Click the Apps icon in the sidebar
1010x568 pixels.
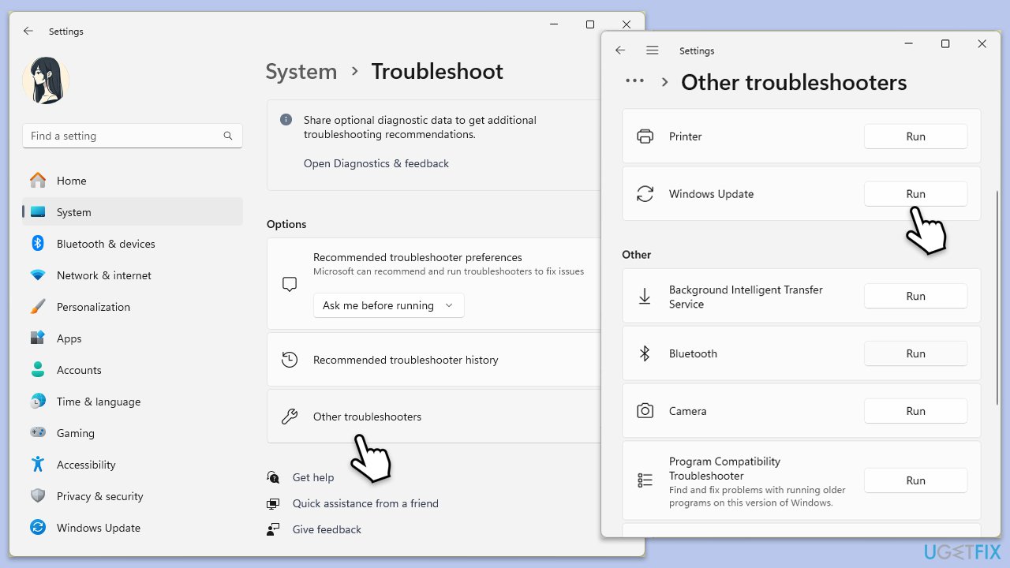pos(38,338)
